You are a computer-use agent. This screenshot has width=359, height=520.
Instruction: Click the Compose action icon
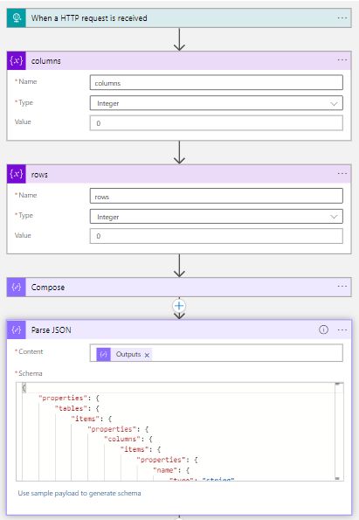[x=17, y=288]
